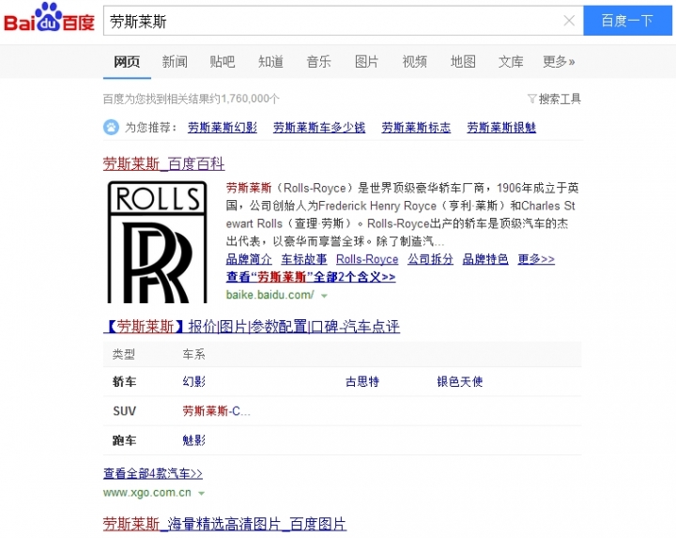The height and width of the screenshot is (538, 676).
Task: Click 更多>> in the Baike result
Action: (x=536, y=259)
